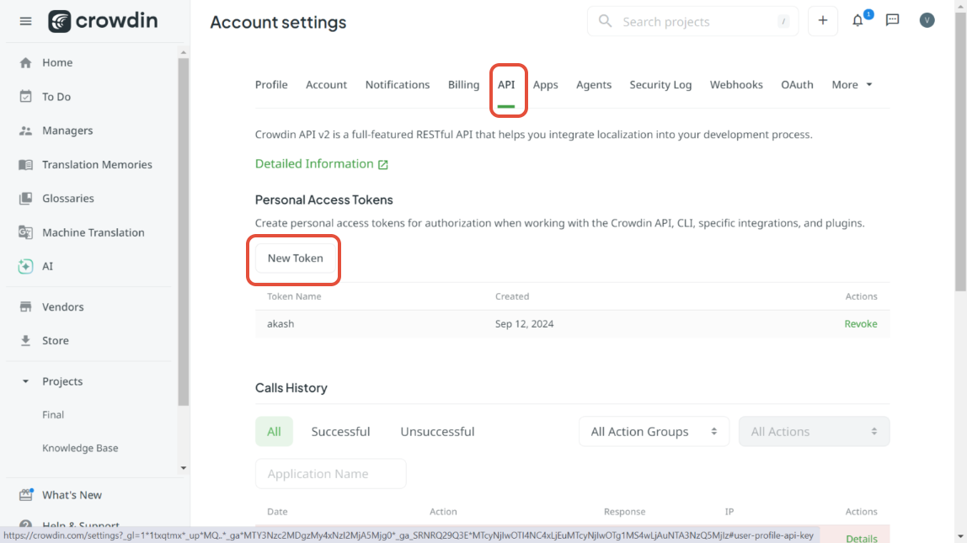Open the Glossaries sidebar item
The height and width of the screenshot is (543, 967).
pos(68,199)
